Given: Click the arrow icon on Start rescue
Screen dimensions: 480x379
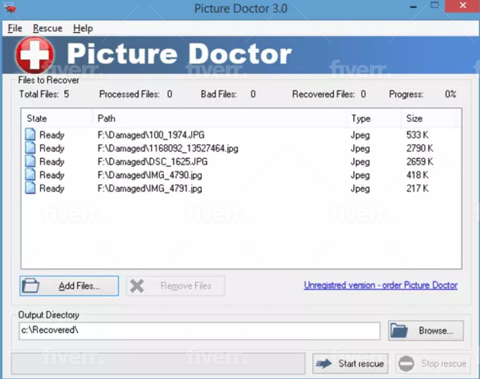Looking at the screenshot, I should [324, 364].
